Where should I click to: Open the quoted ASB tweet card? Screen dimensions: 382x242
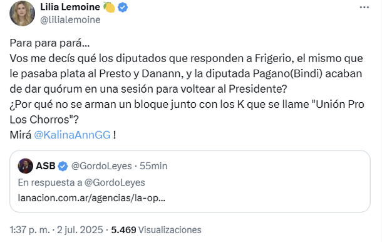pyautogui.click(x=190, y=181)
